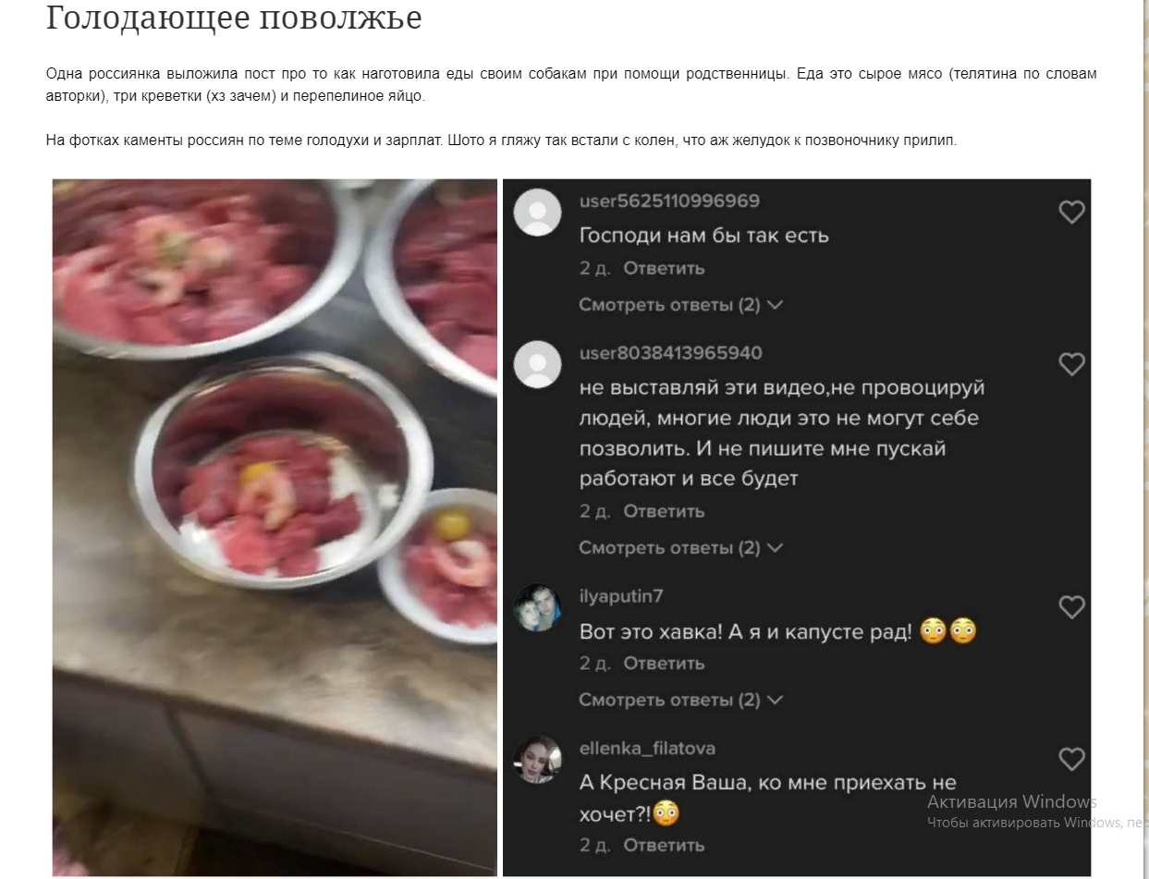
Task: Open username ellenka_filatova
Action: click(x=647, y=748)
